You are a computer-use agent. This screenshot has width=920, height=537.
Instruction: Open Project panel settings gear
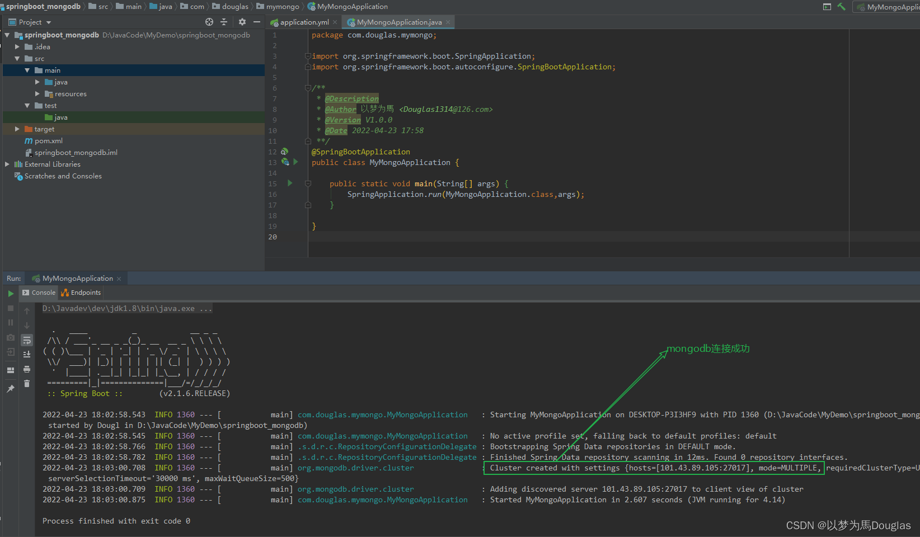click(242, 22)
